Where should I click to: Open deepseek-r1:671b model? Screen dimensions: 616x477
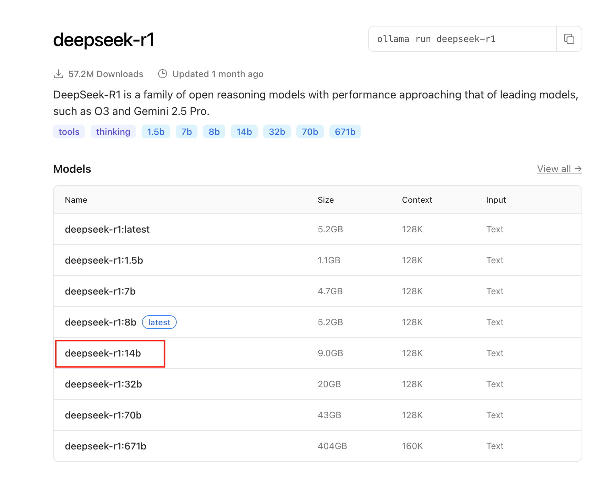[x=105, y=446]
